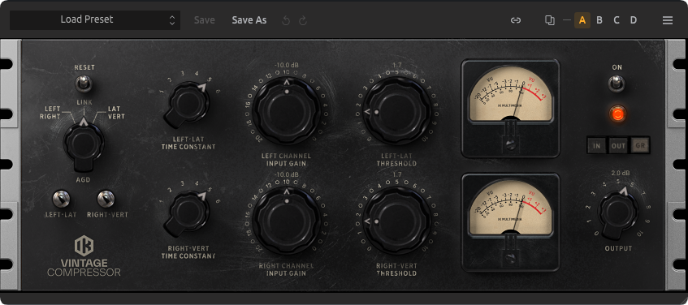
Task: Click the Save As button
Action: pos(249,20)
